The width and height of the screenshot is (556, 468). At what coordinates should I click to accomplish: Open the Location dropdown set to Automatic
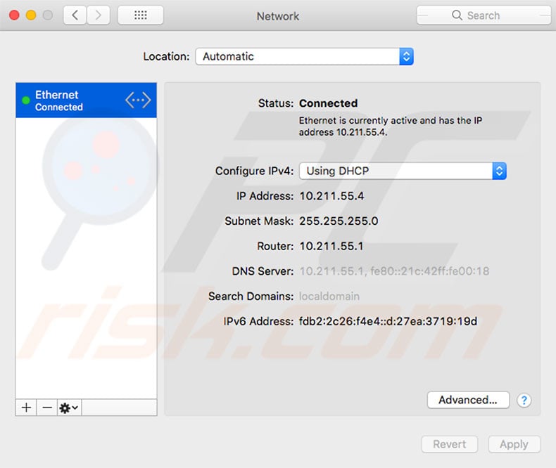click(304, 56)
